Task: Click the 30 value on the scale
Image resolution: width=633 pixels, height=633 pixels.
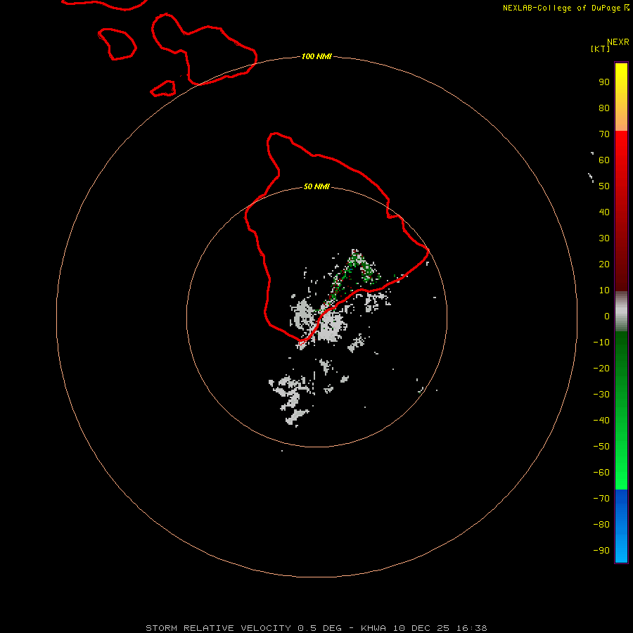Action: click(604, 238)
